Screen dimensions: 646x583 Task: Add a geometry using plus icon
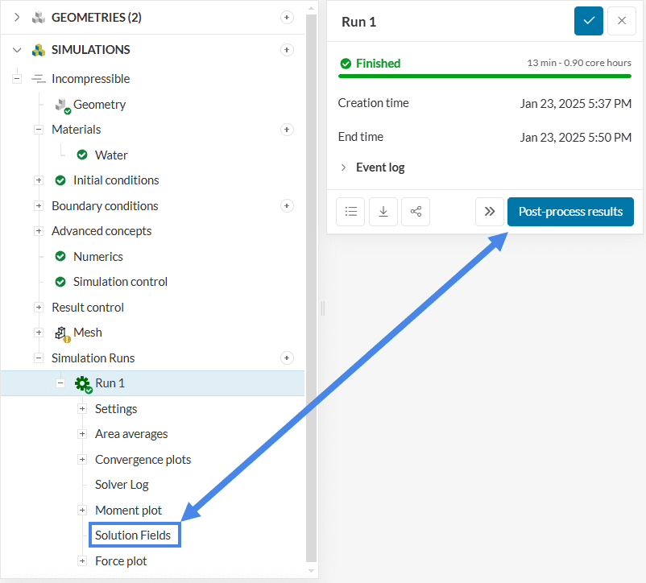(x=286, y=17)
